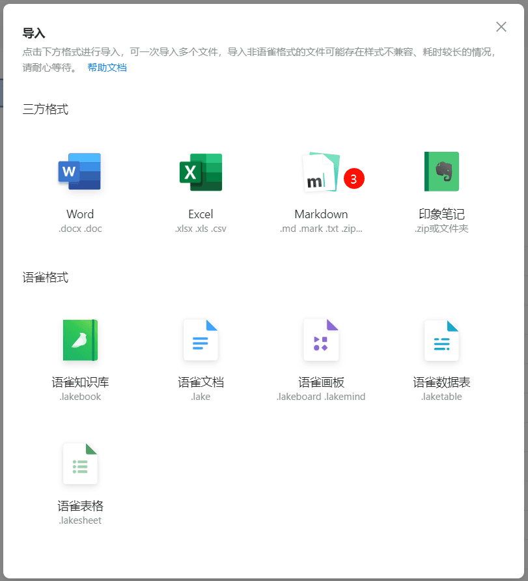Select the Excel import icon

200,171
